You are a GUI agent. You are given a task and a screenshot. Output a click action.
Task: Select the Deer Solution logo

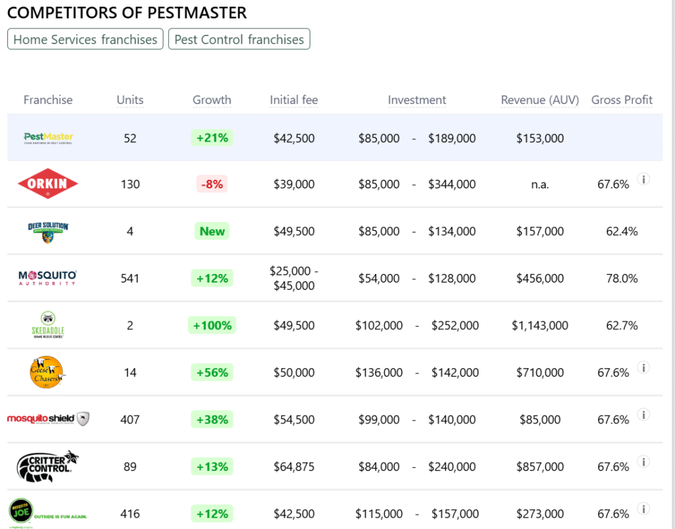pyautogui.click(x=48, y=232)
